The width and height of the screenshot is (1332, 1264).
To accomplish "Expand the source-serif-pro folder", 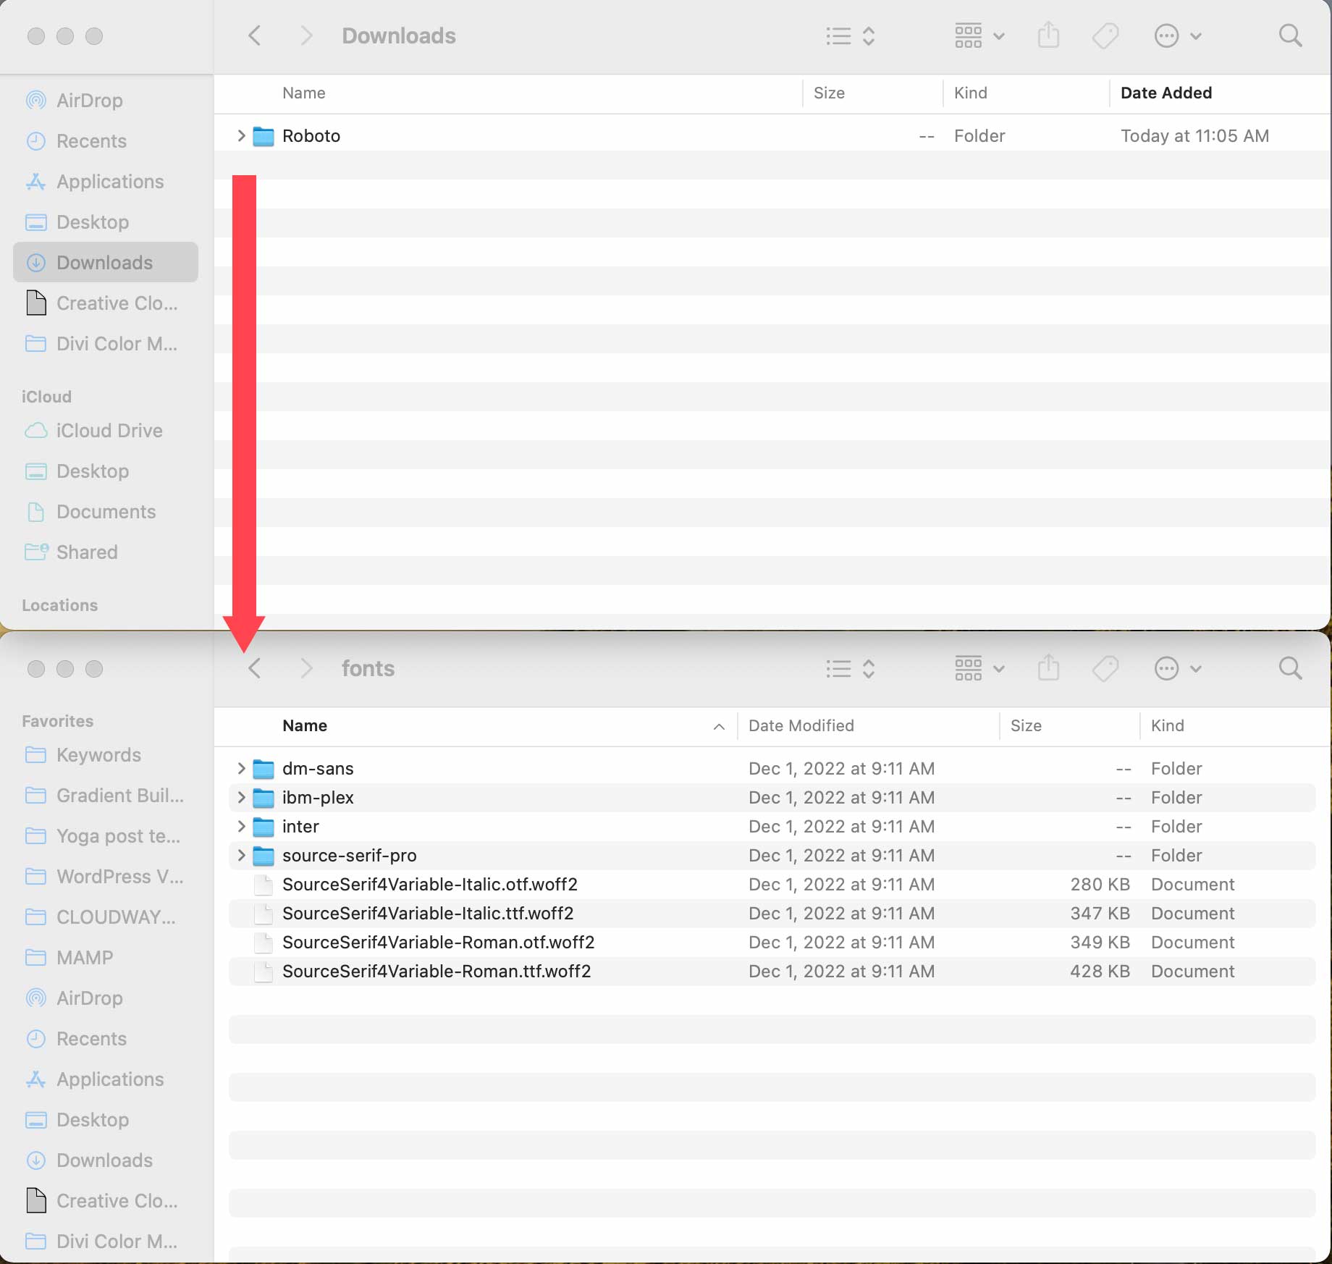I will (241, 855).
